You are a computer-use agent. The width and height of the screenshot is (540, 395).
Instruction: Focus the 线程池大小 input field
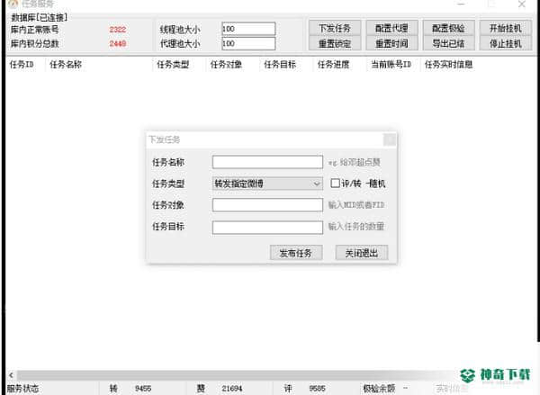pyautogui.click(x=248, y=29)
